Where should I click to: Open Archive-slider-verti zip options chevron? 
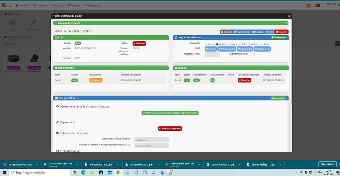coord(78,164)
